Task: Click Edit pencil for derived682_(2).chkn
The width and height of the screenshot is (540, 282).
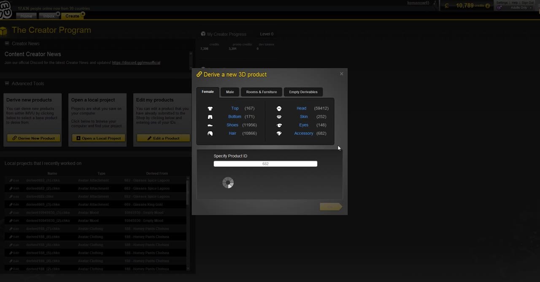Action: coord(14,189)
